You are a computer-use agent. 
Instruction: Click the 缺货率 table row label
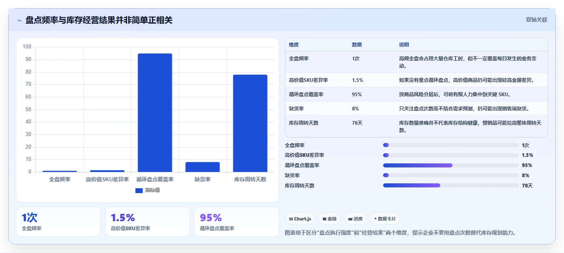coord(296,109)
